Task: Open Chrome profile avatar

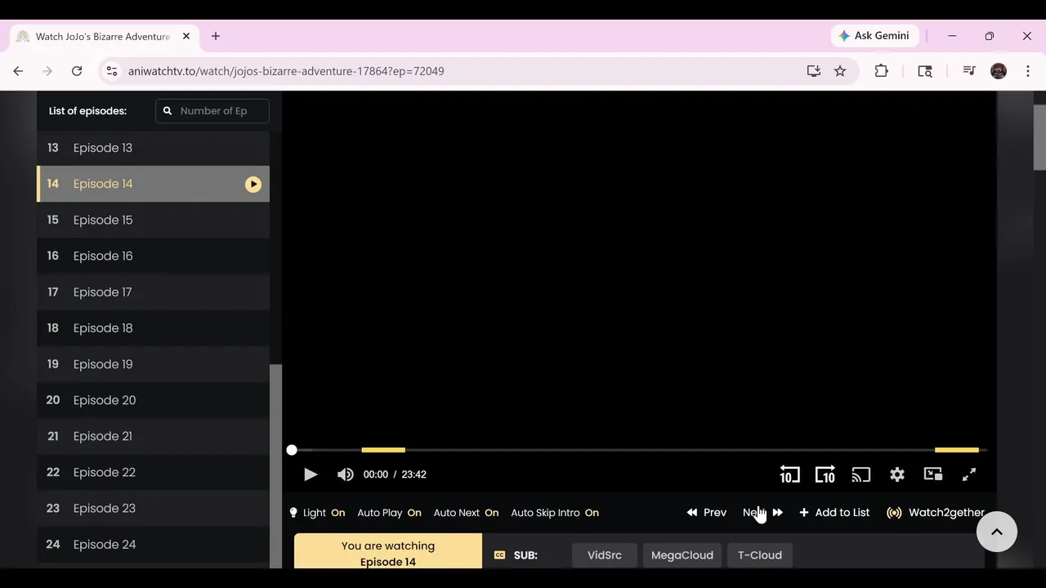Action: (999, 71)
